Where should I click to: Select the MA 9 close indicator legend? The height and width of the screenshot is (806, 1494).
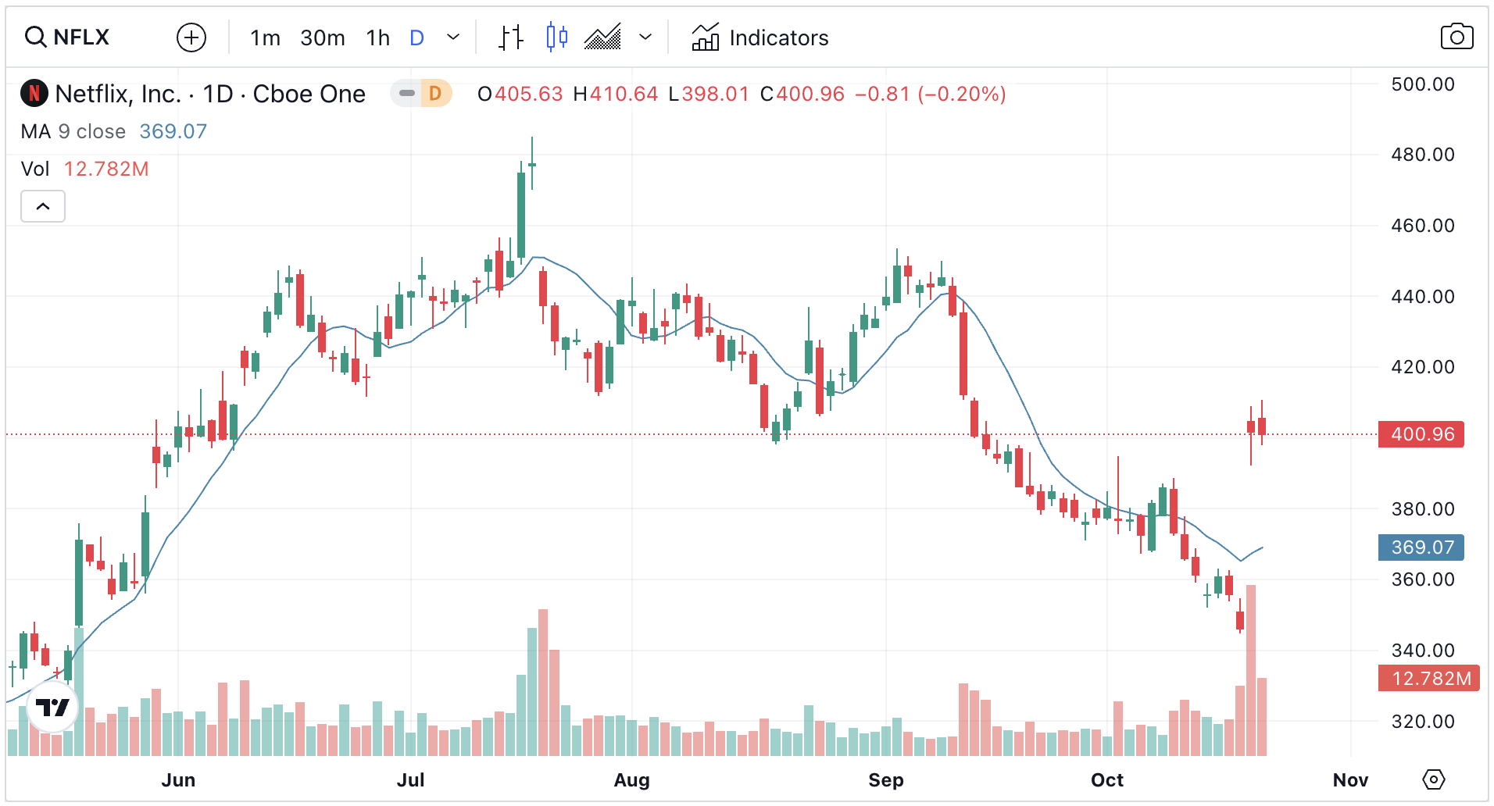click(x=73, y=131)
